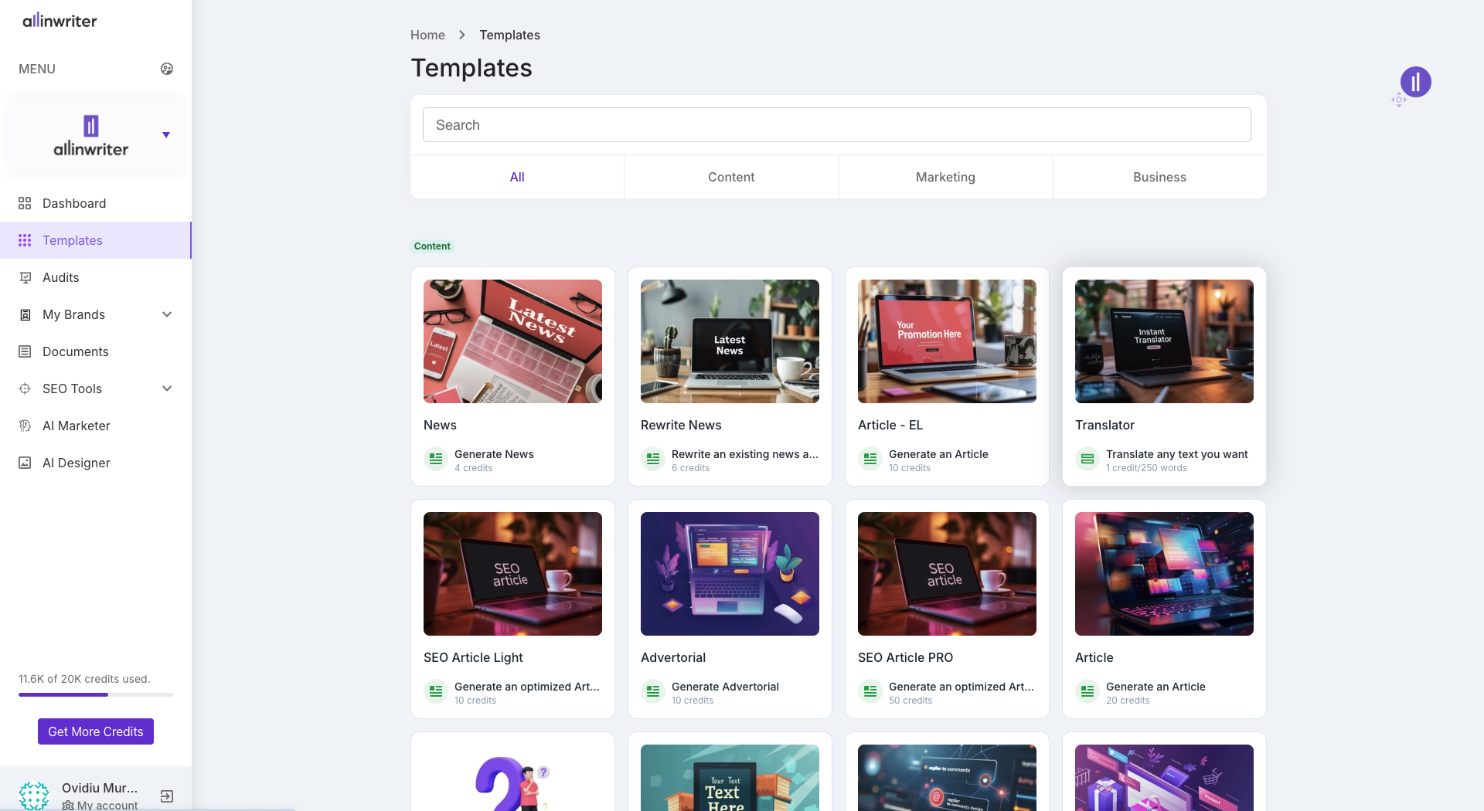Open AI Marketer from the sidebar icon

click(26, 426)
